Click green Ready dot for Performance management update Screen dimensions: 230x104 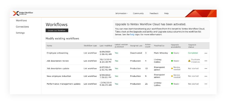(x=172, y=84)
